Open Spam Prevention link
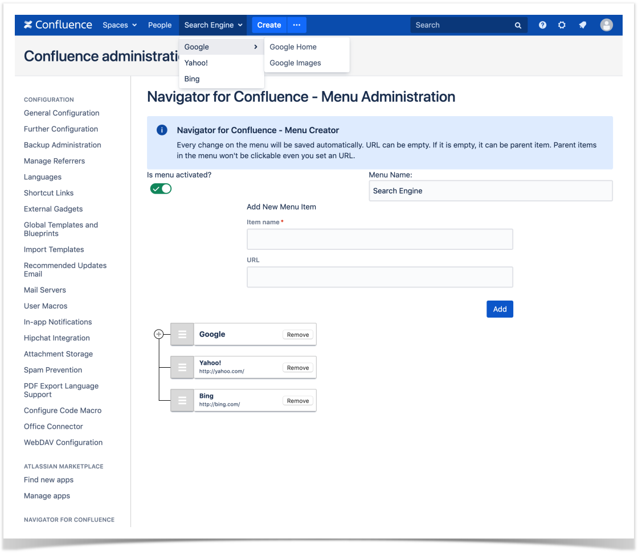642x555 pixels. tap(53, 369)
